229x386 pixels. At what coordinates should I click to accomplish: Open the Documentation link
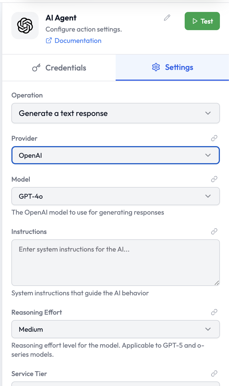[x=78, y=41]
